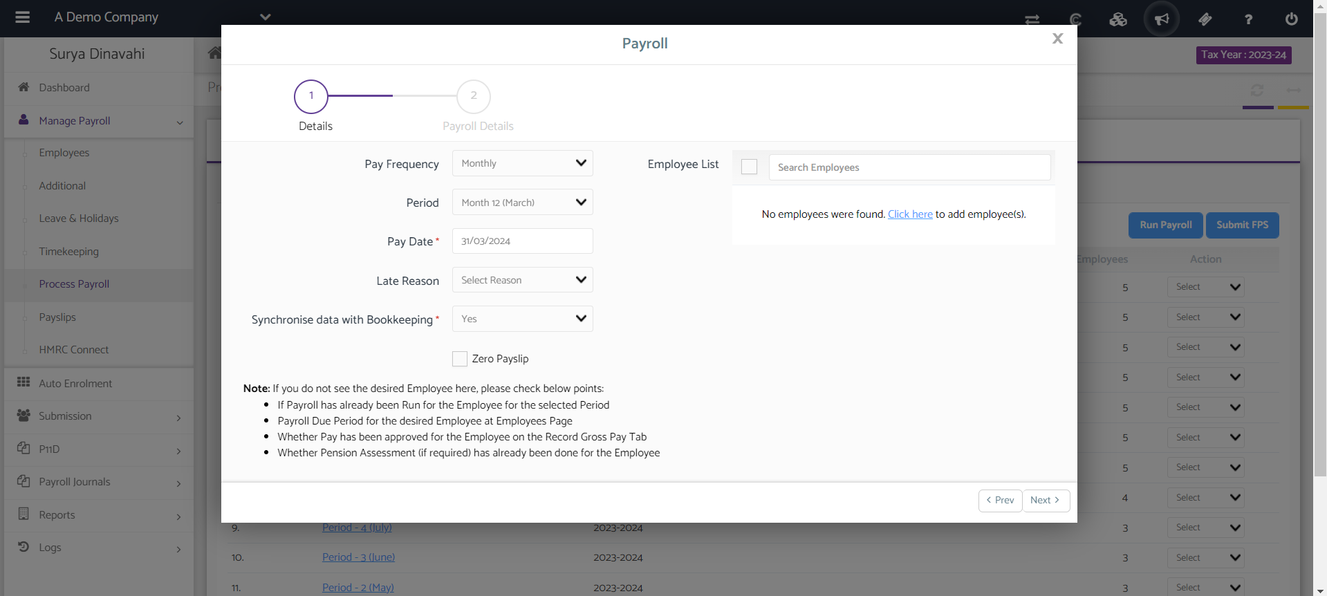Click wizard step 1 Details circle
Screen dimensions: 1327x596
pos(311,96)
